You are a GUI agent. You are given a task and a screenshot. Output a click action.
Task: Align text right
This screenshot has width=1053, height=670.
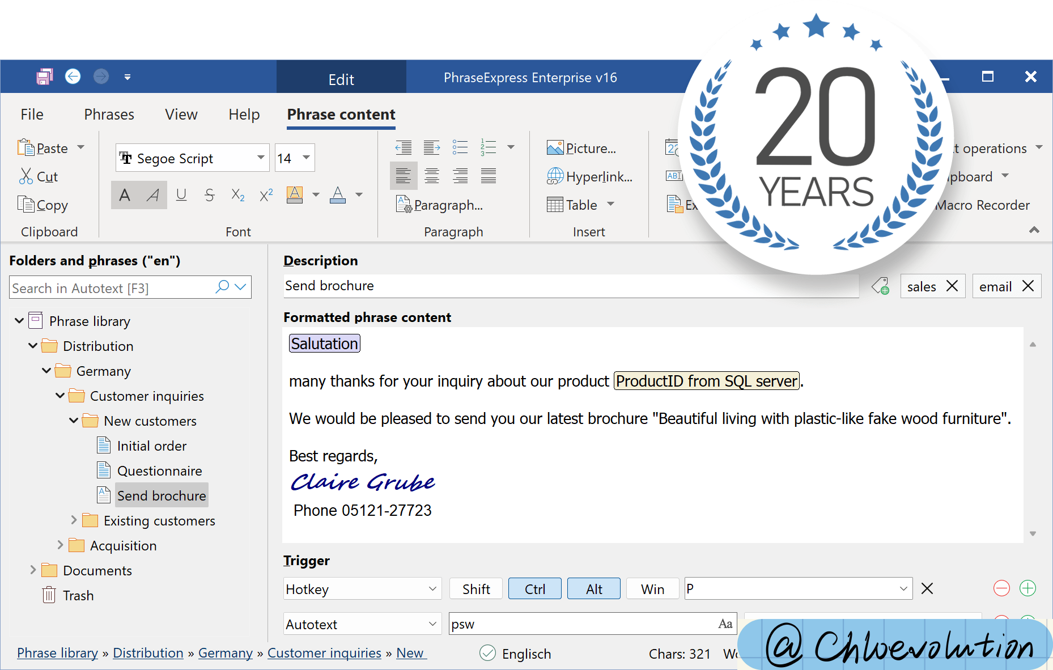460,176
